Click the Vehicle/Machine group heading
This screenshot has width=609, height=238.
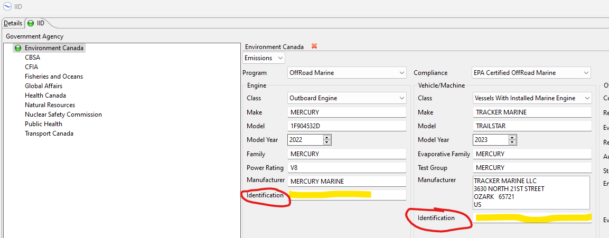point(441,85)
